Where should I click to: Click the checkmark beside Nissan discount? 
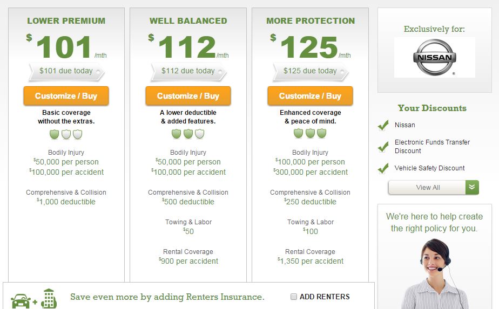pyautogui.click(x=383, y=126)
